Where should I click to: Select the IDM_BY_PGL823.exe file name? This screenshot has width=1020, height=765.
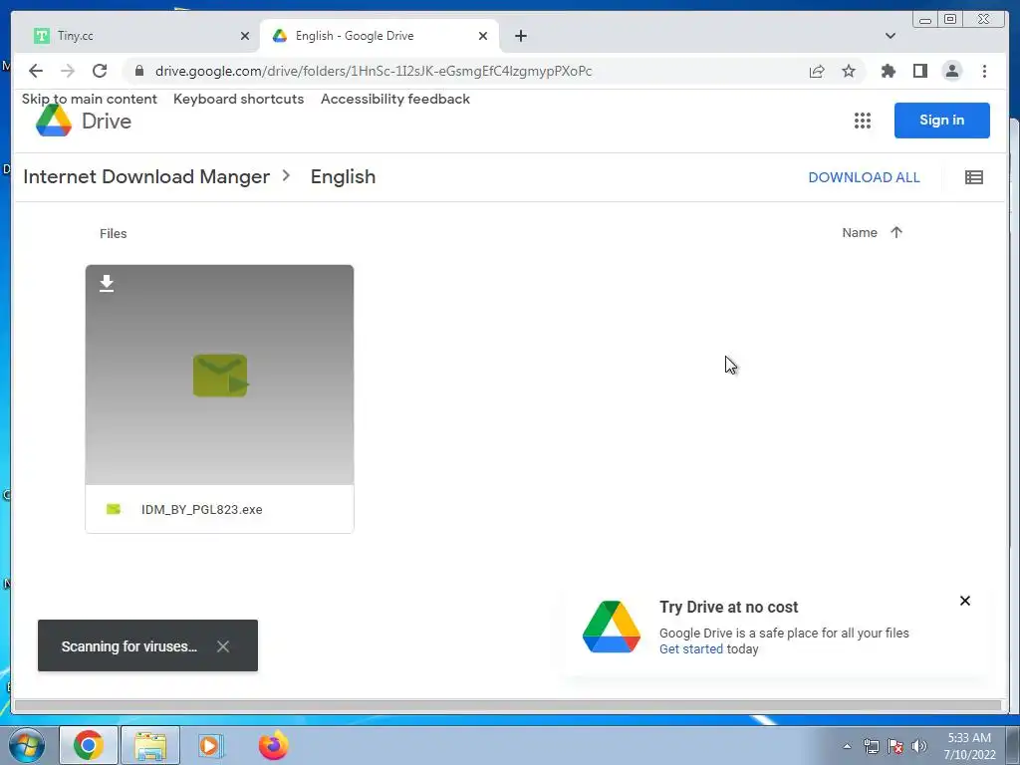(201, 509)
